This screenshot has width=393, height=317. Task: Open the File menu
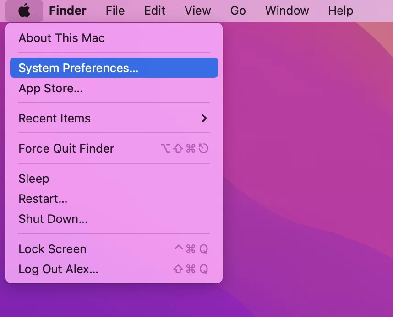pyautogui.click(x=115, y=11)
